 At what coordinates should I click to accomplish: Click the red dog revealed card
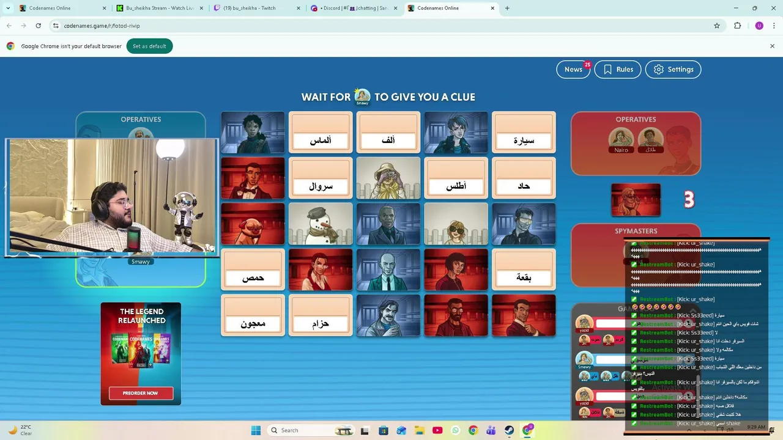(x=253, y=224)
